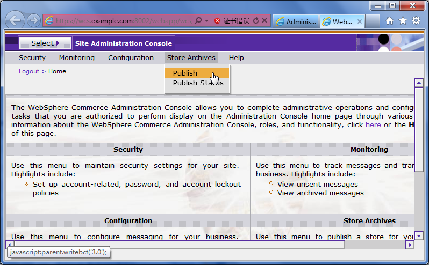Click the search magnifier in address bar
429x265 pixels.
198,20
